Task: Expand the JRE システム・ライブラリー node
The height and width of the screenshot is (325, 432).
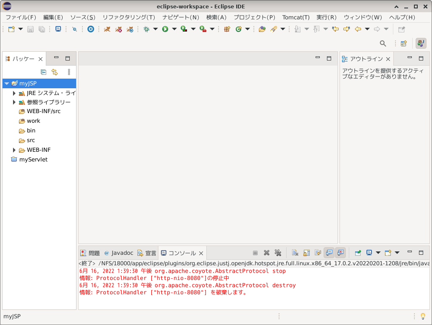Action: point(14,93)
